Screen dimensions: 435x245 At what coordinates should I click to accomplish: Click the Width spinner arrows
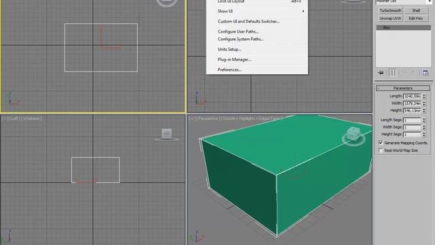click(x=424, y=103)
